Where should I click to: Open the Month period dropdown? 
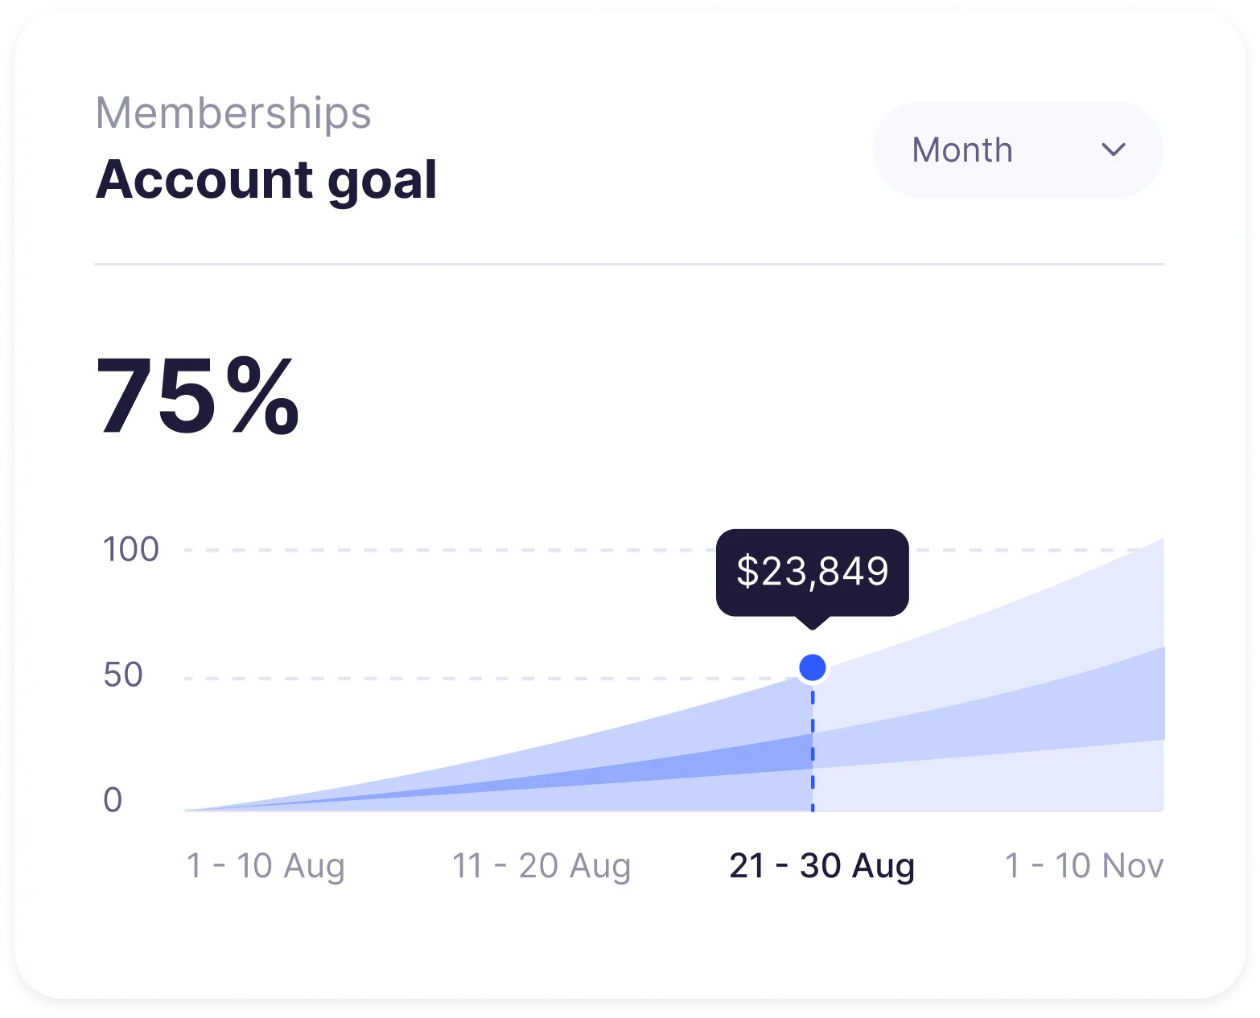[x=1017, y=150]
